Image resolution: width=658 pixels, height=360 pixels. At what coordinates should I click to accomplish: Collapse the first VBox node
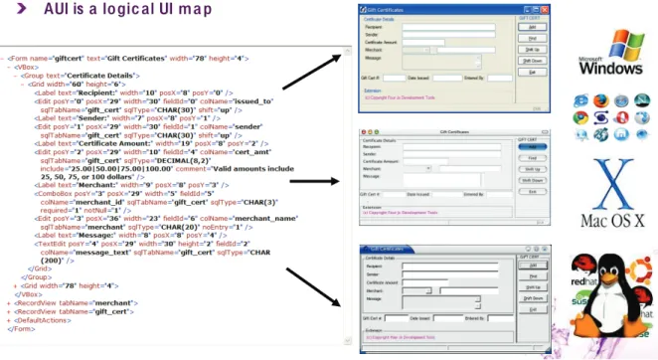tap(9, 68)
